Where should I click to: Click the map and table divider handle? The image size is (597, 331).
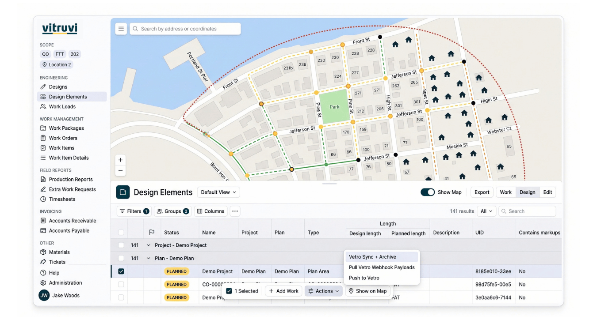tap(329, 183)
